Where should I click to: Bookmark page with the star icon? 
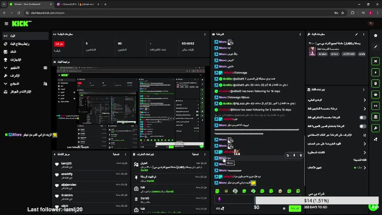click(343, 13)
